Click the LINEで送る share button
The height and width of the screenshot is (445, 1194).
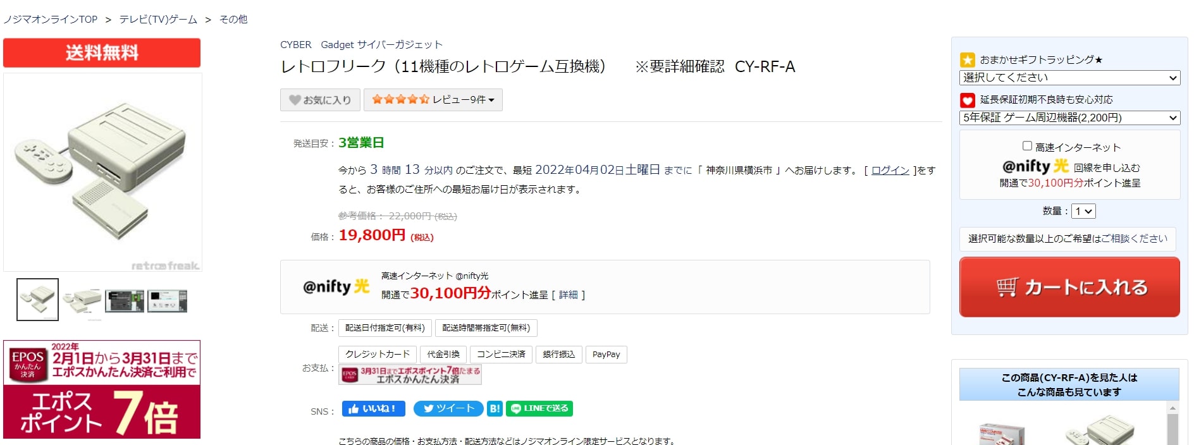(539, 408)
